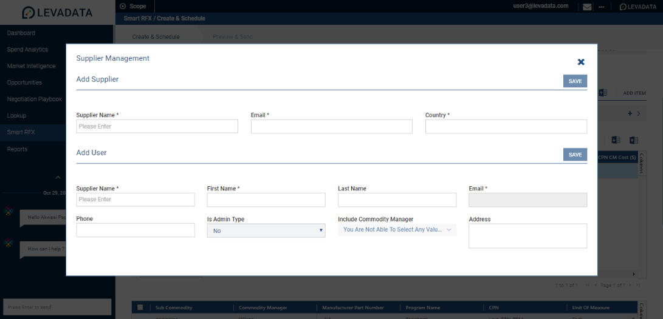663x319 pixels.
Task: Click the ADD ITEM button
Action: (634, 93)
